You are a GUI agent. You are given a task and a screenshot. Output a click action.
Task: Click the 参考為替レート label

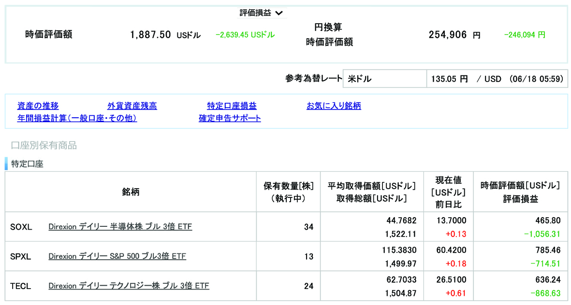point(313,78)
